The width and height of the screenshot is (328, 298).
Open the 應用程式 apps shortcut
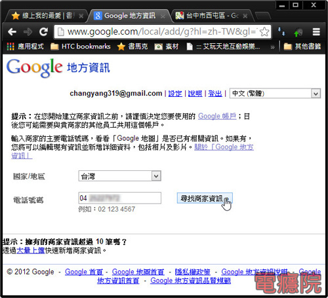coord(26,47)
